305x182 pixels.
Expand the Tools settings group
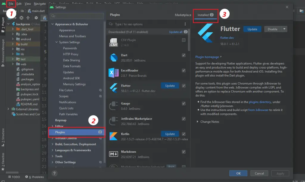(x=52, y=156)
